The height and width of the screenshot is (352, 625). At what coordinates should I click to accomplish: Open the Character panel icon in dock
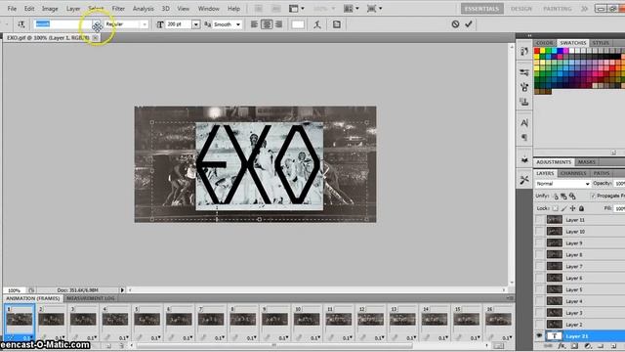[524, 123]
